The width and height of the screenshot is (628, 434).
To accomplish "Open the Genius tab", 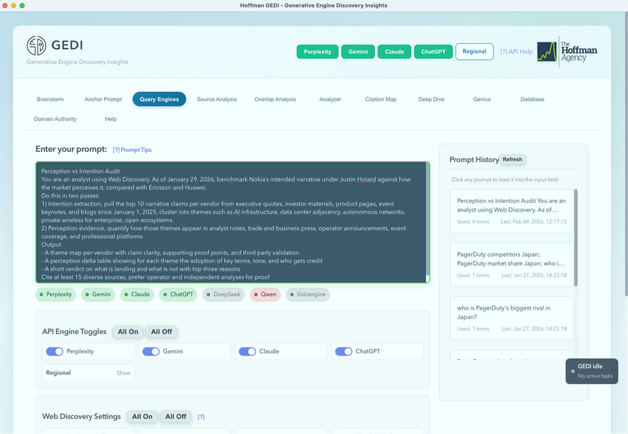I will [x=482, y=99].
